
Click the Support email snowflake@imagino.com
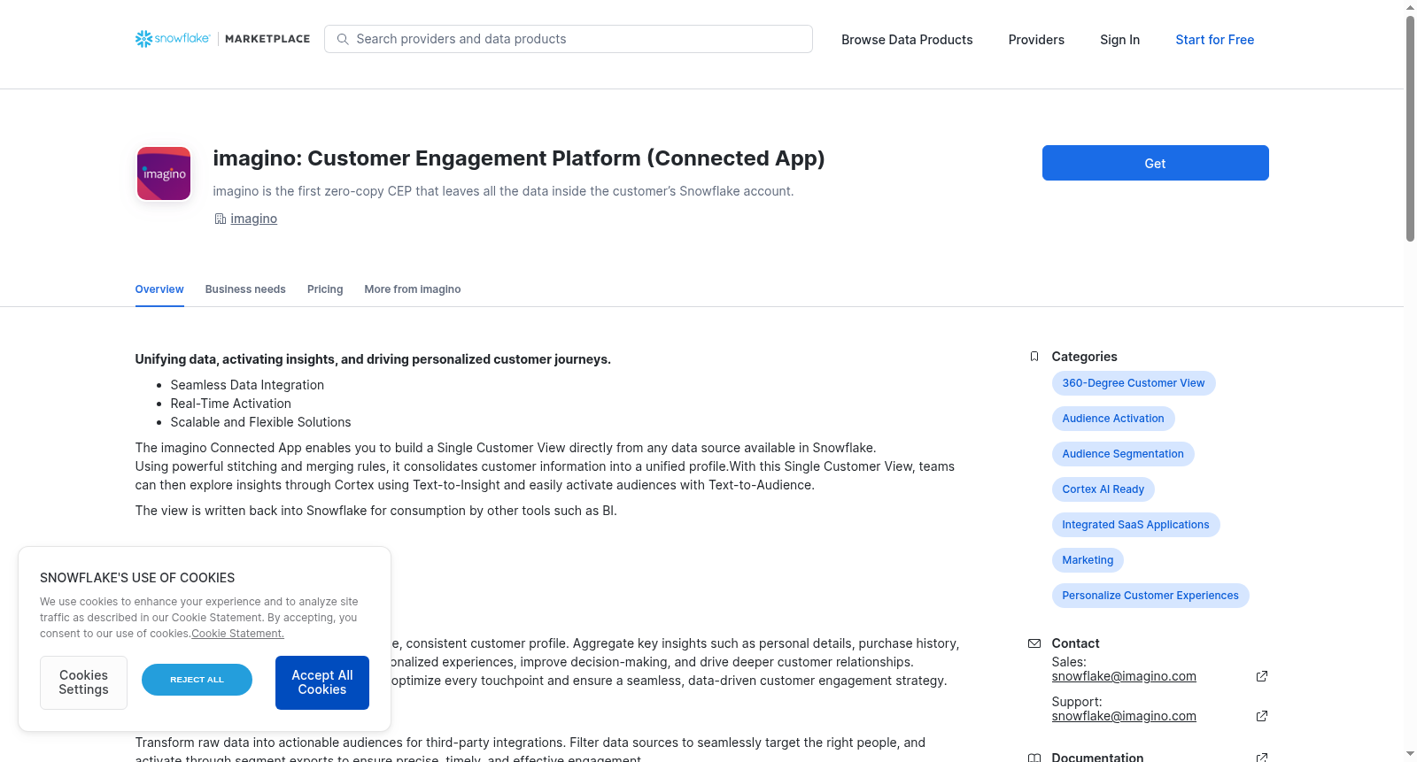[x=1124, y=716]
